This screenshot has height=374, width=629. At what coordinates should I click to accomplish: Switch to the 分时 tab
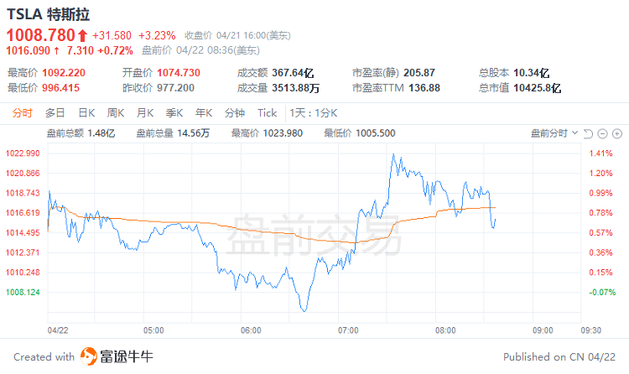pyautogui.click(x=22, y=113)
